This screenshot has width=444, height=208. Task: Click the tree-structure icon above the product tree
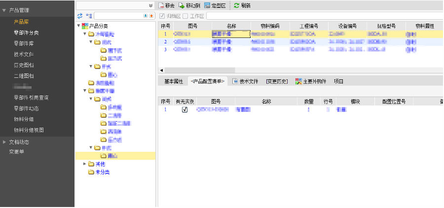click(x=89, y=16)
